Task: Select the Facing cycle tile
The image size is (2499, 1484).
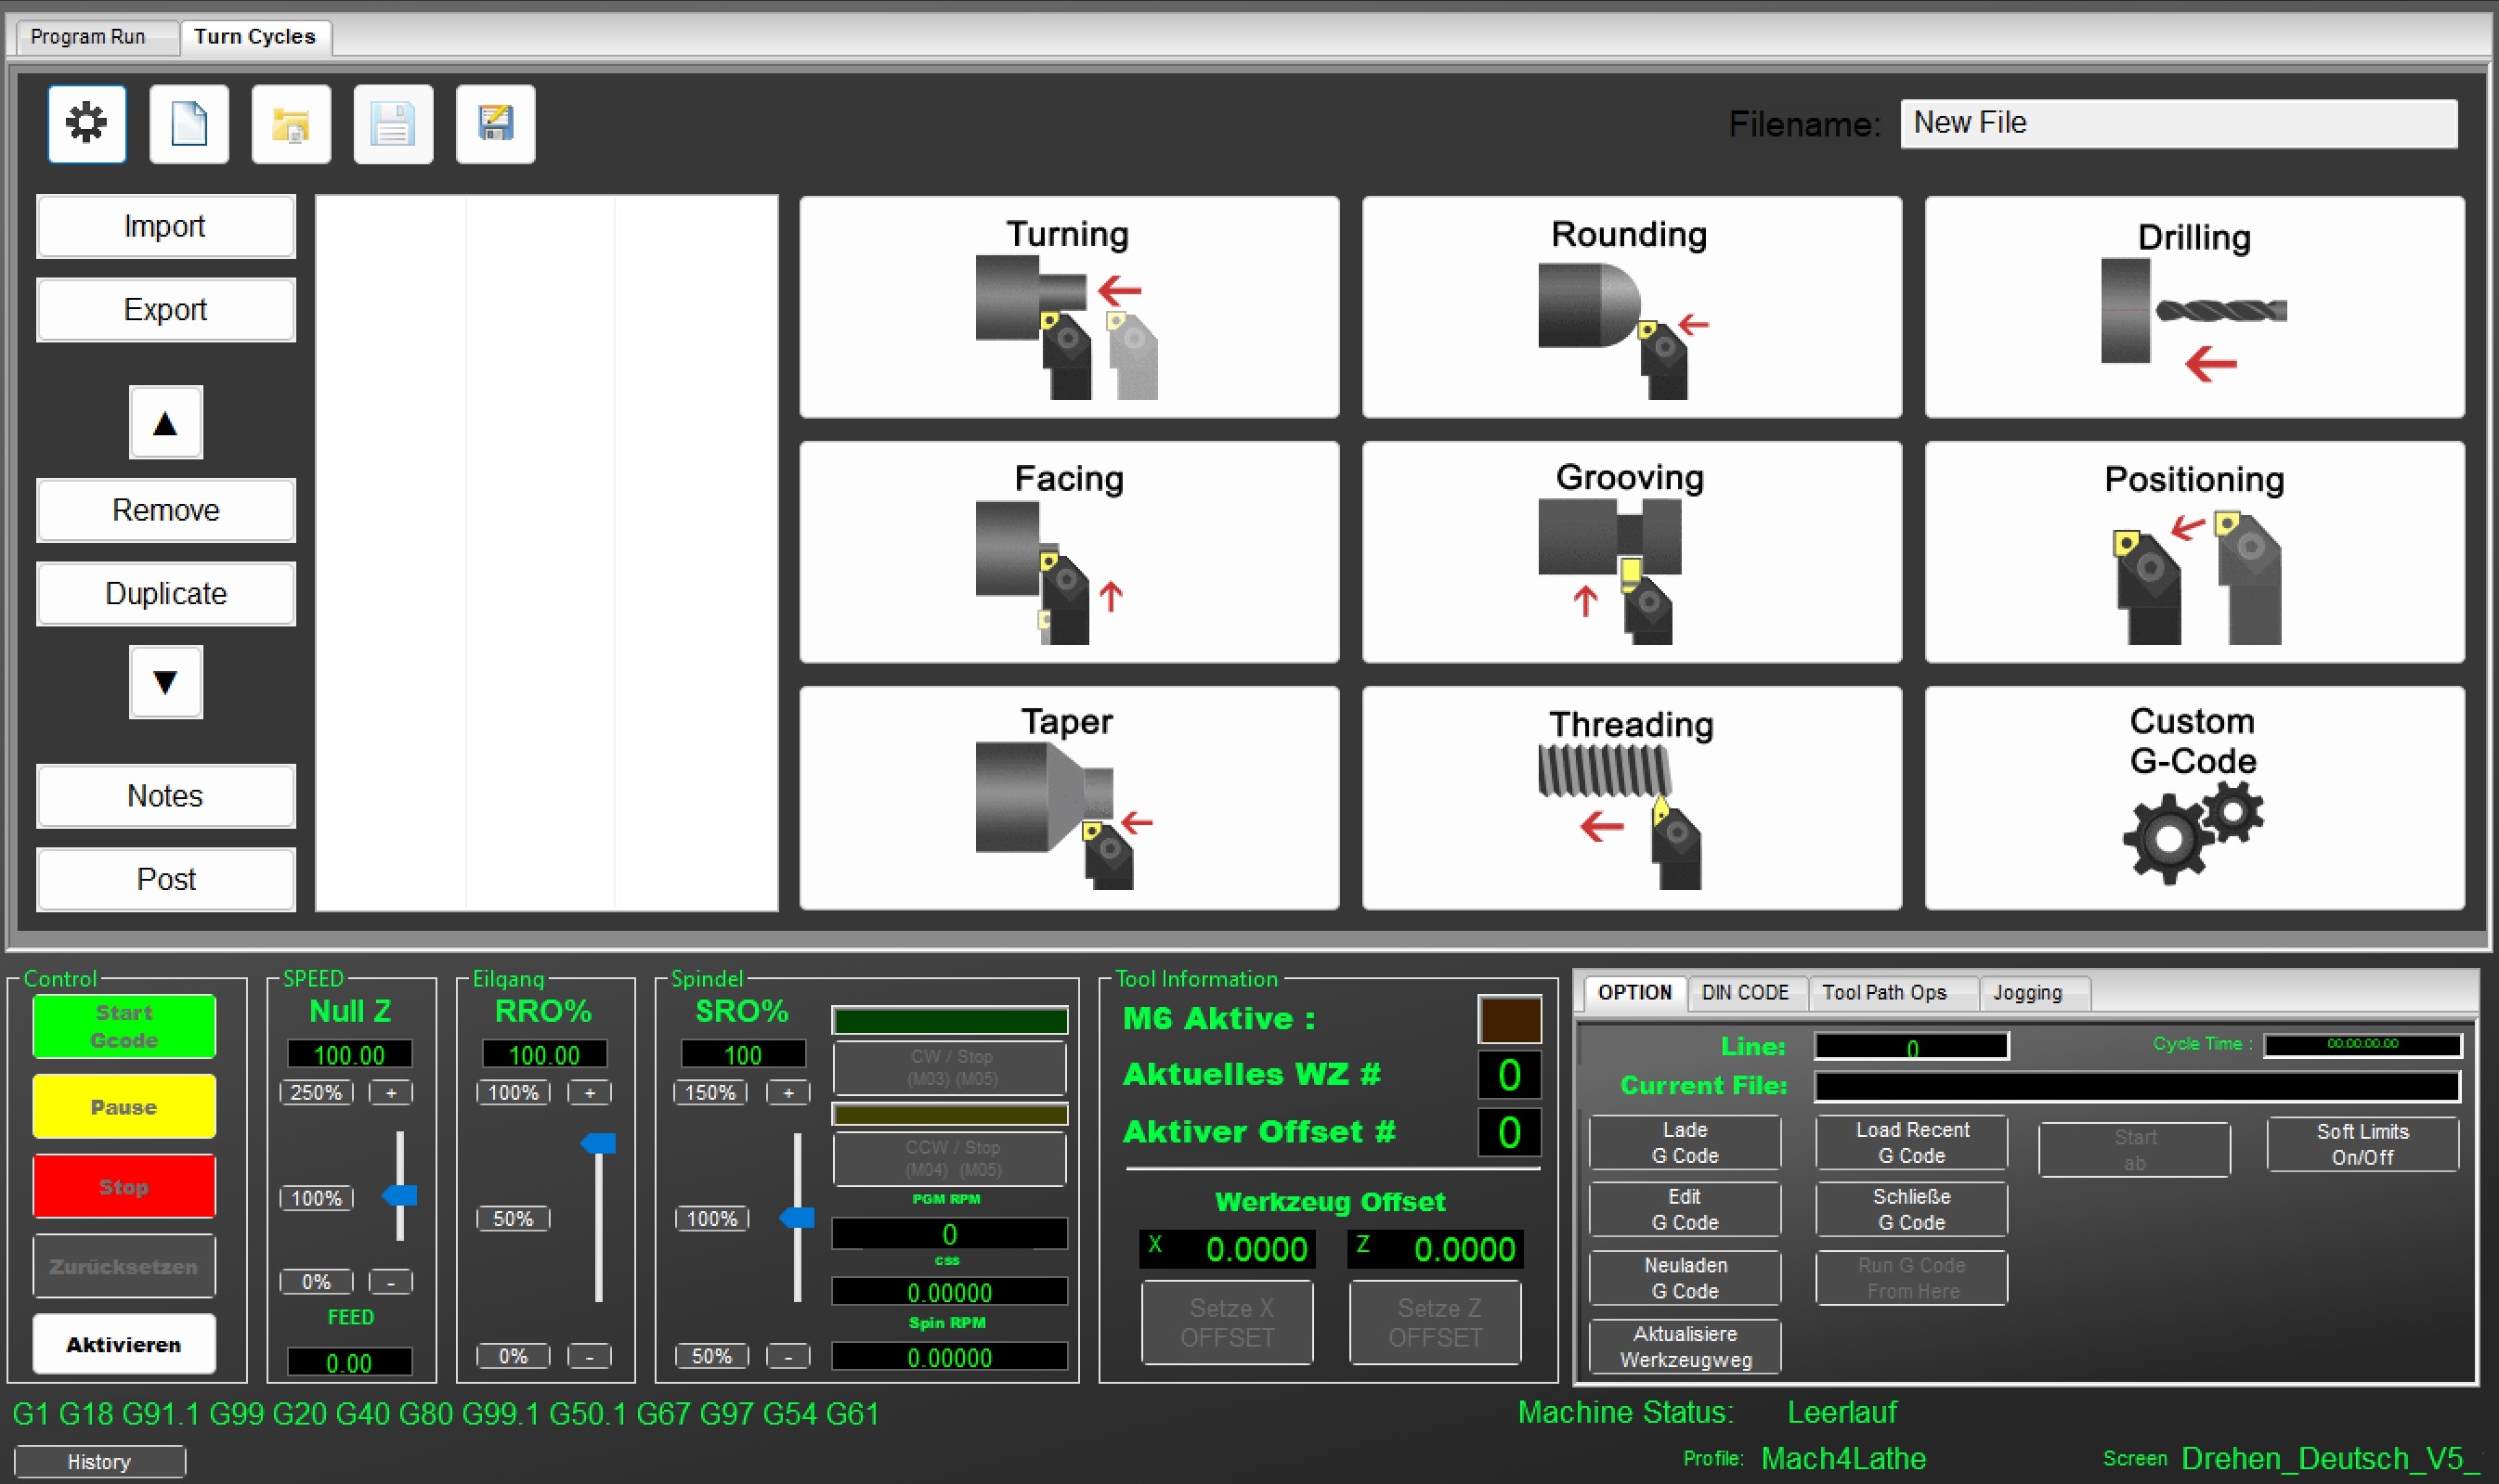Action: [x=1069, y=552]
